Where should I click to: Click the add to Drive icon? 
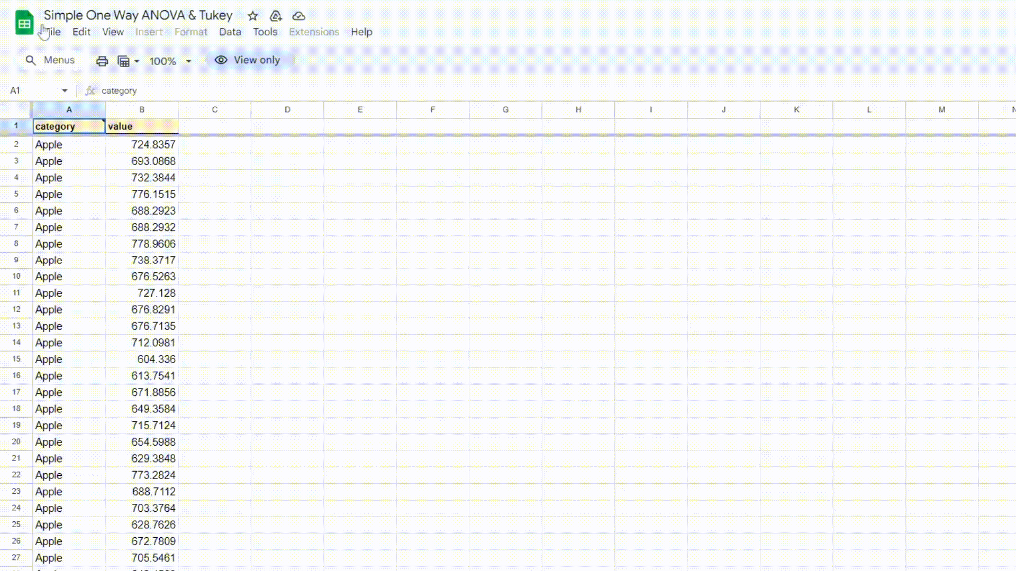pos(276,16)
